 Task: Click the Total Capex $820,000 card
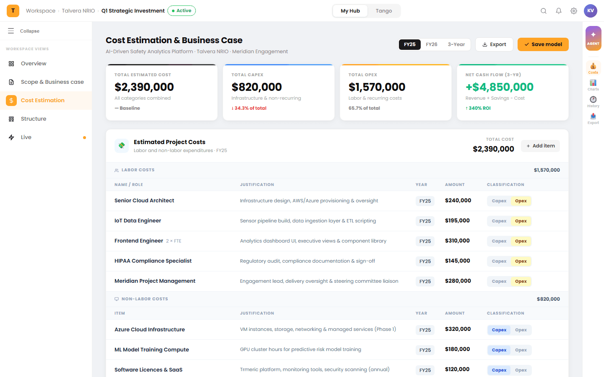[279, 92]
